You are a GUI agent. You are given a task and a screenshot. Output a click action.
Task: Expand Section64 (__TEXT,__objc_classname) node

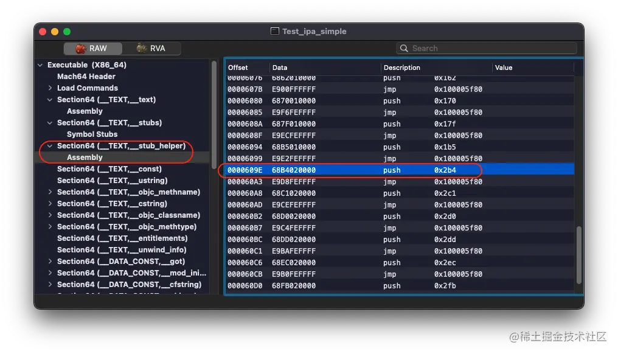(50, 215)
